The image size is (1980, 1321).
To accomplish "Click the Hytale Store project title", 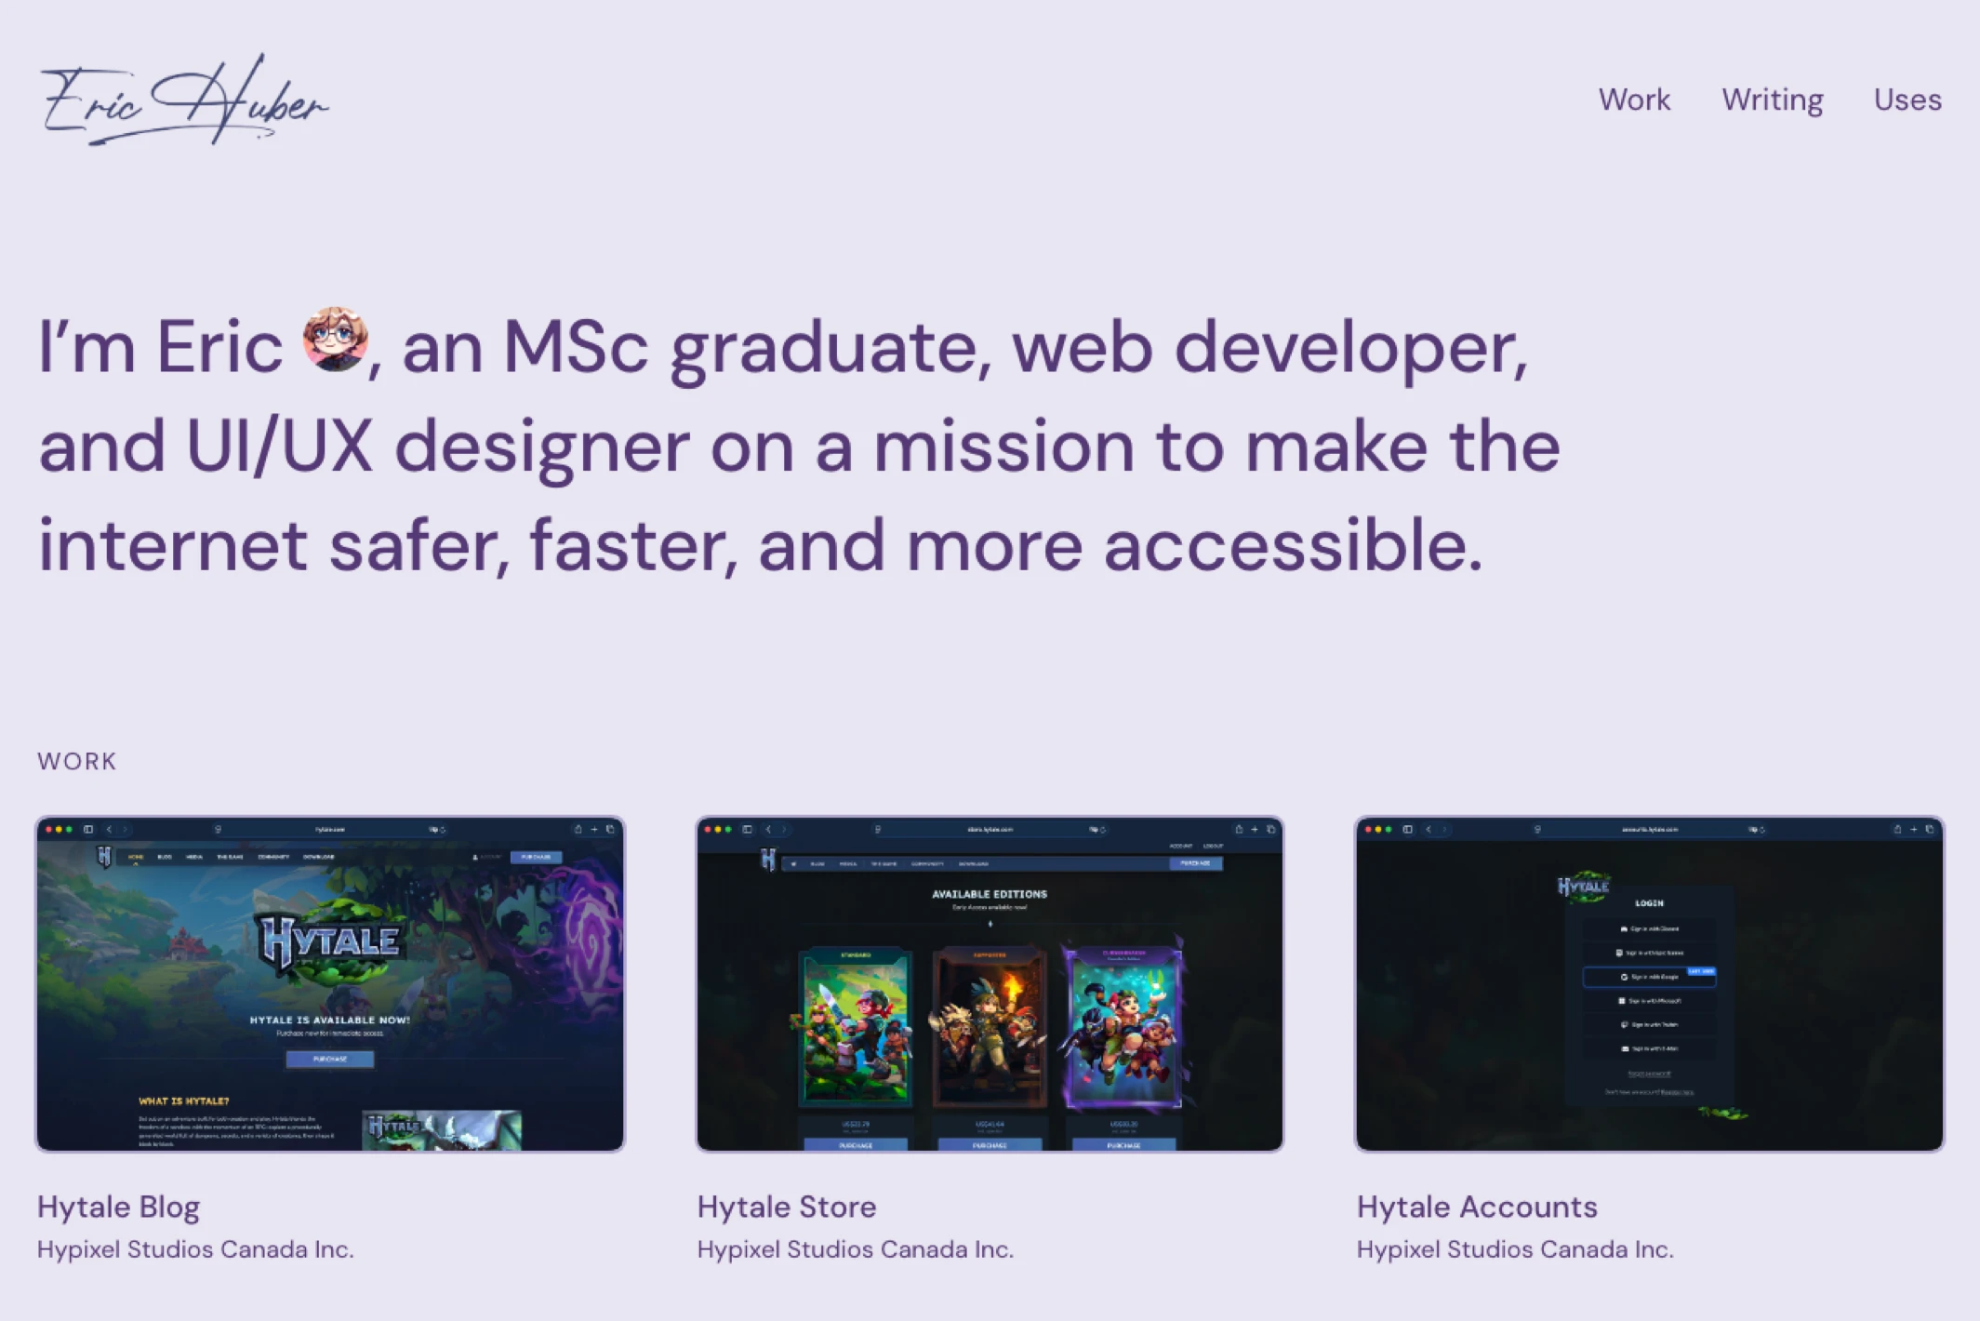I will pyautogui.click(x=787, y=1207).
